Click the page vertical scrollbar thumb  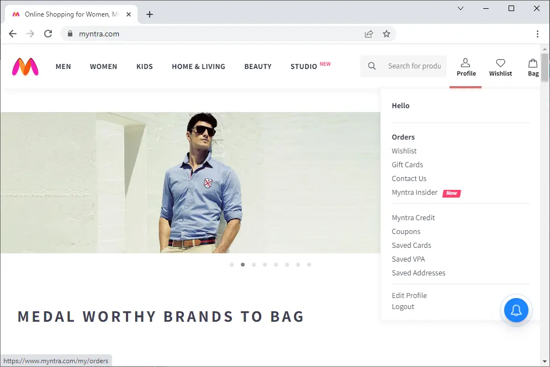(x=544, y=67)
